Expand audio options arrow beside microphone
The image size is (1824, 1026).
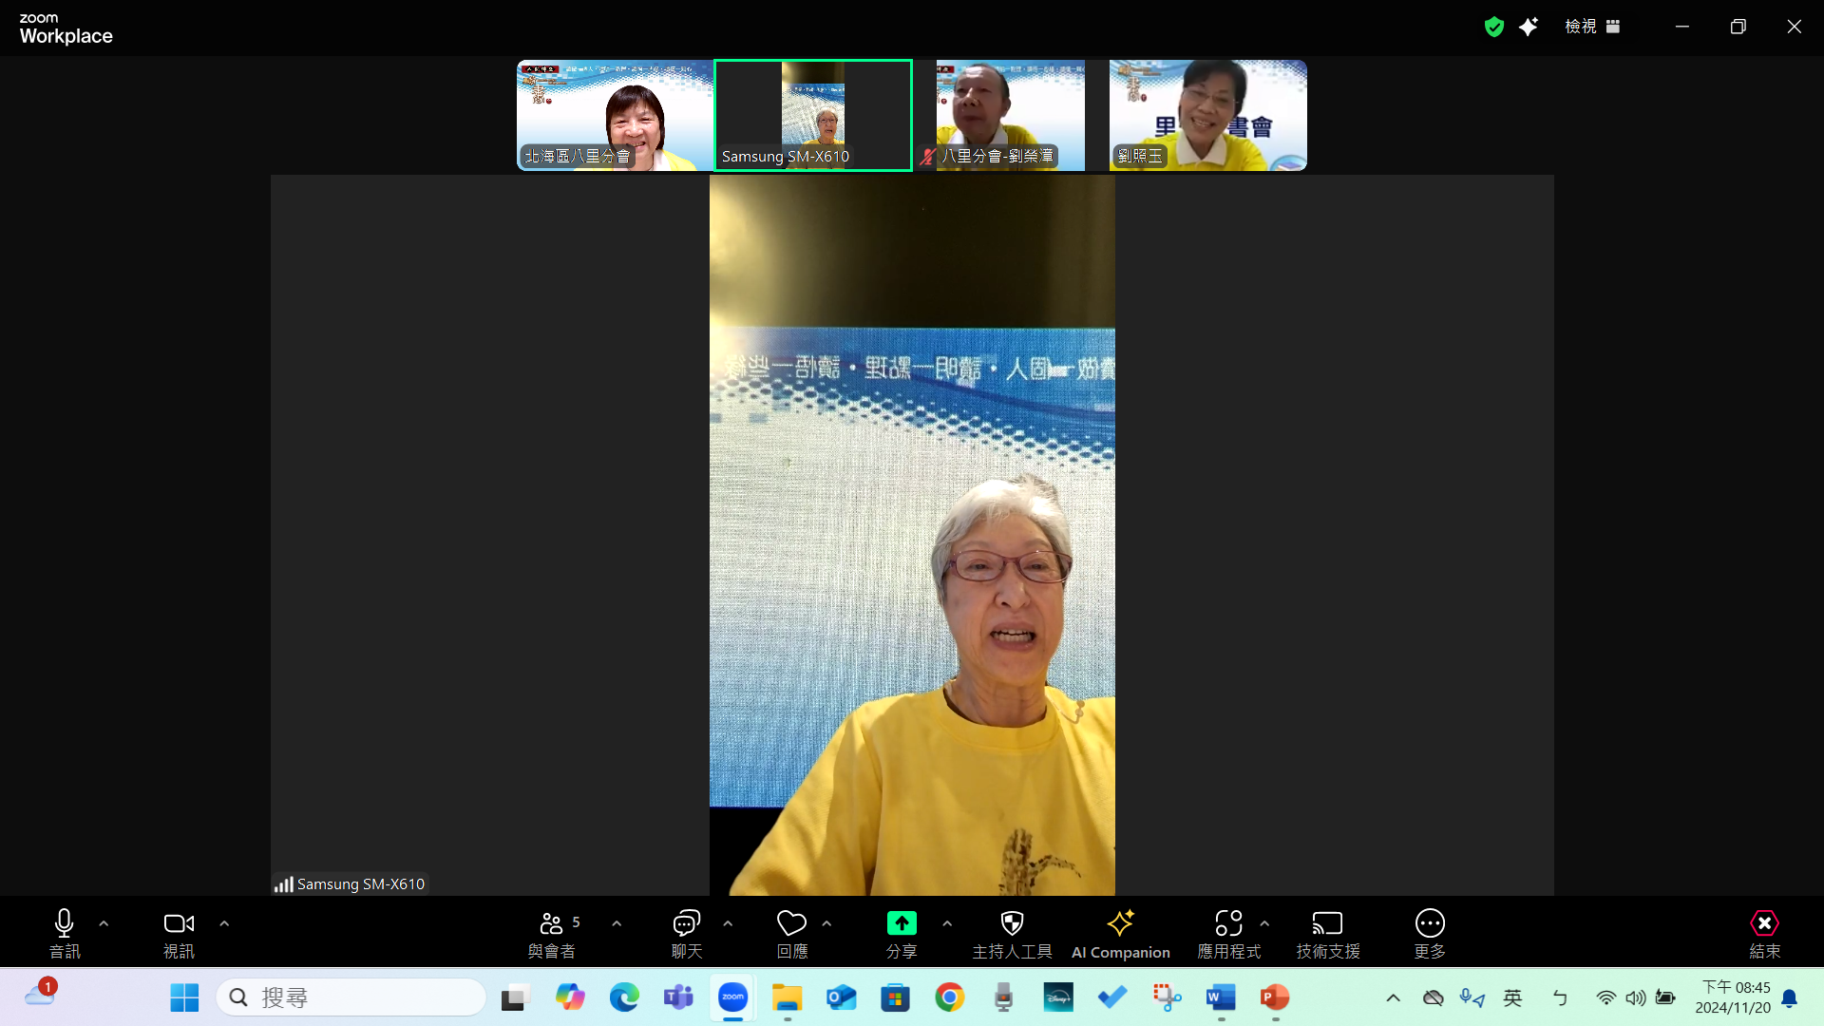point(104,923)
